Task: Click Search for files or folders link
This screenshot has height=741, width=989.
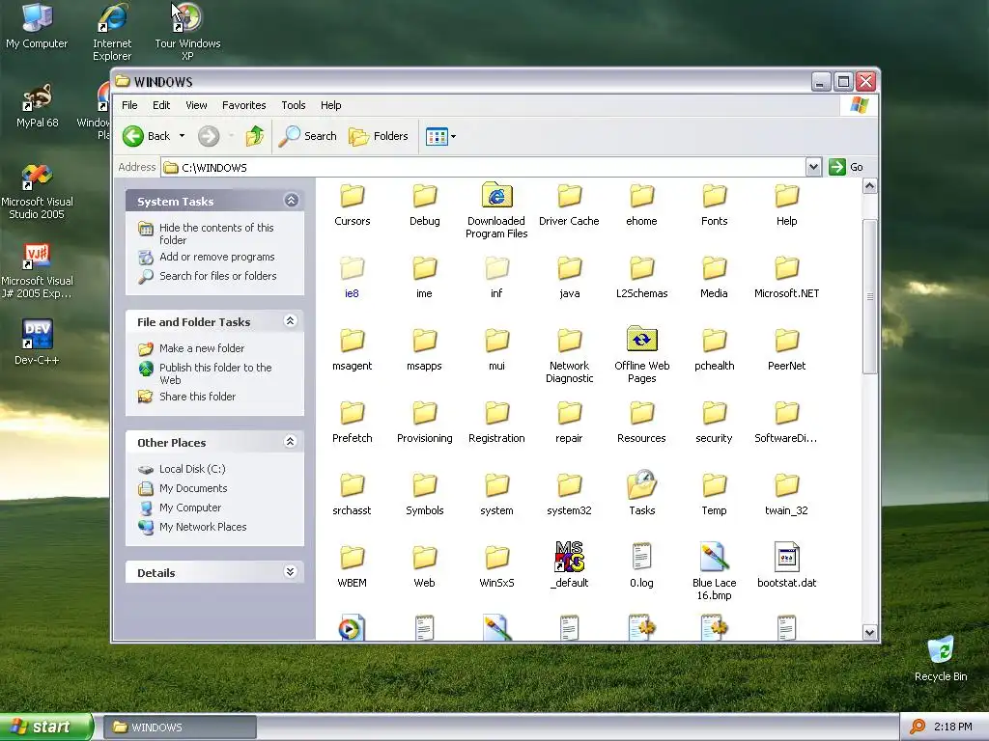Action: (217, 276)
